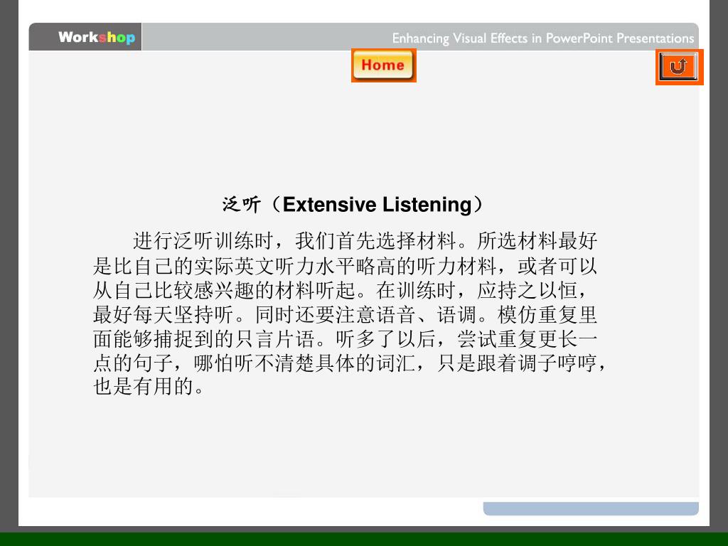Click the line starting '从自己比较感兴趣'
728x546 pixels.
point(341,291)
